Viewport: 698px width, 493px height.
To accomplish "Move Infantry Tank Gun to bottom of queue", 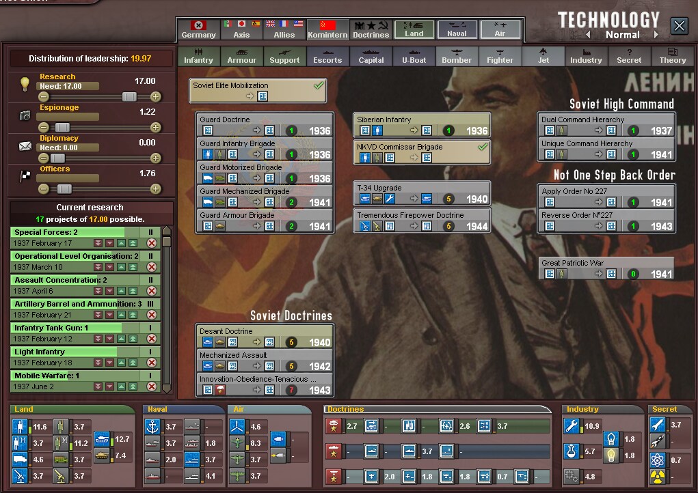I will click(98, 339).
